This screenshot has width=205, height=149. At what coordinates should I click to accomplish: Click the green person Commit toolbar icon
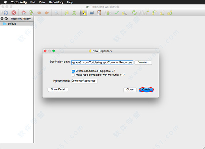click(109, 13)
